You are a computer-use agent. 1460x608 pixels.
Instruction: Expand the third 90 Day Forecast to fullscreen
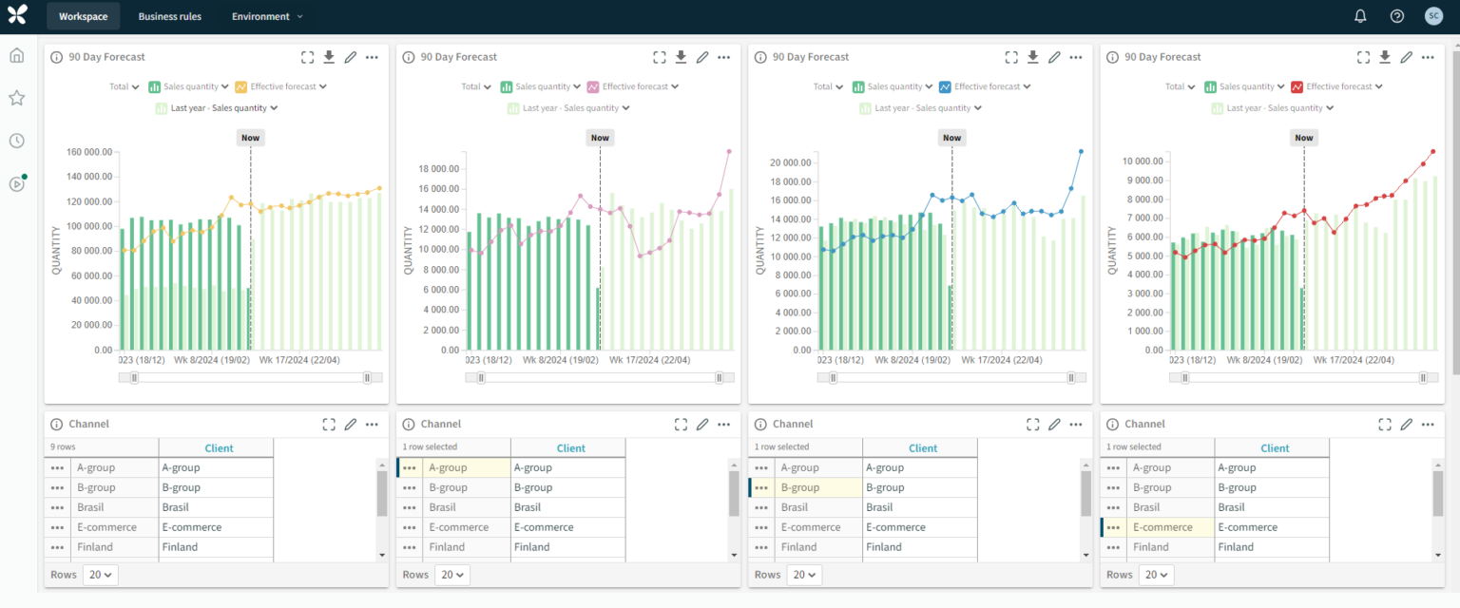(1011, 57)
